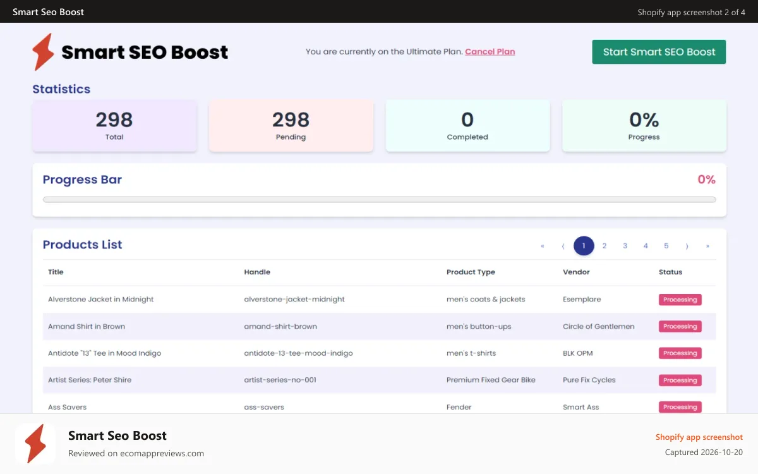Go to next page of products

[x=687, y=246]
